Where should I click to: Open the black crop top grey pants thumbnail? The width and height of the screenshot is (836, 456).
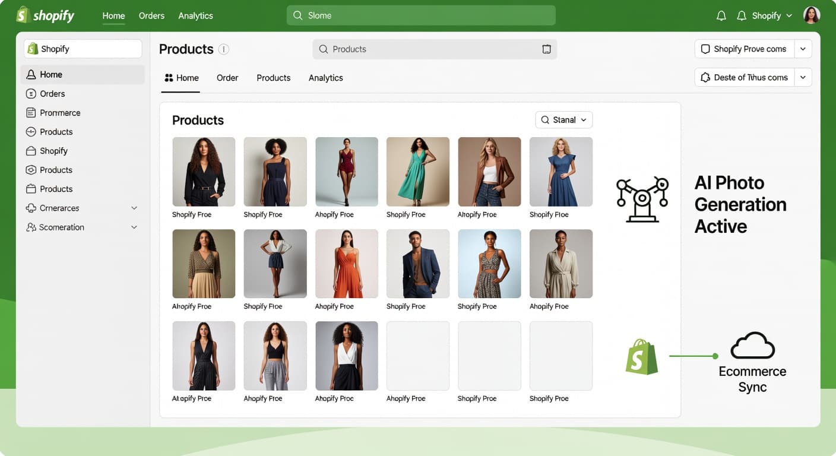[275, 356]
